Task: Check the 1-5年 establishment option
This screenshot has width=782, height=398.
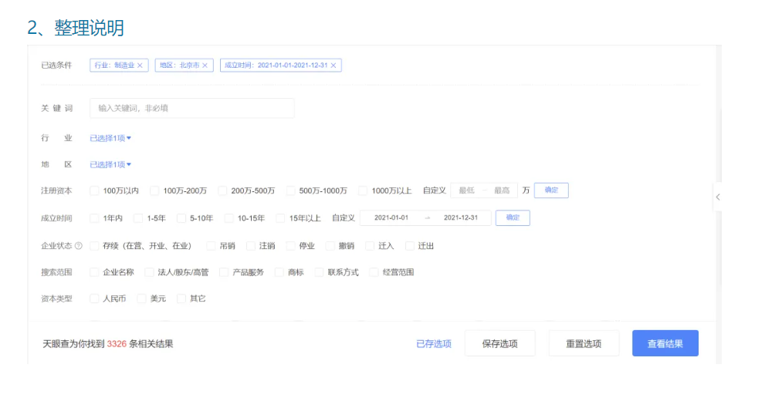Action: [138, 218]
